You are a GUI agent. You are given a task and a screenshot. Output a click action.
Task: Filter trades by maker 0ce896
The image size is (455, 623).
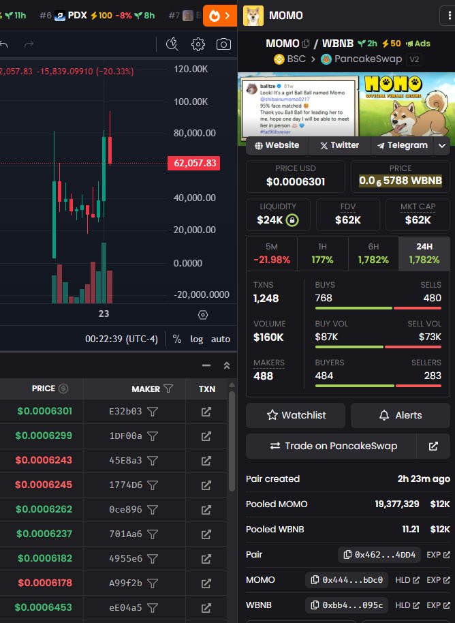coord(153,510)
